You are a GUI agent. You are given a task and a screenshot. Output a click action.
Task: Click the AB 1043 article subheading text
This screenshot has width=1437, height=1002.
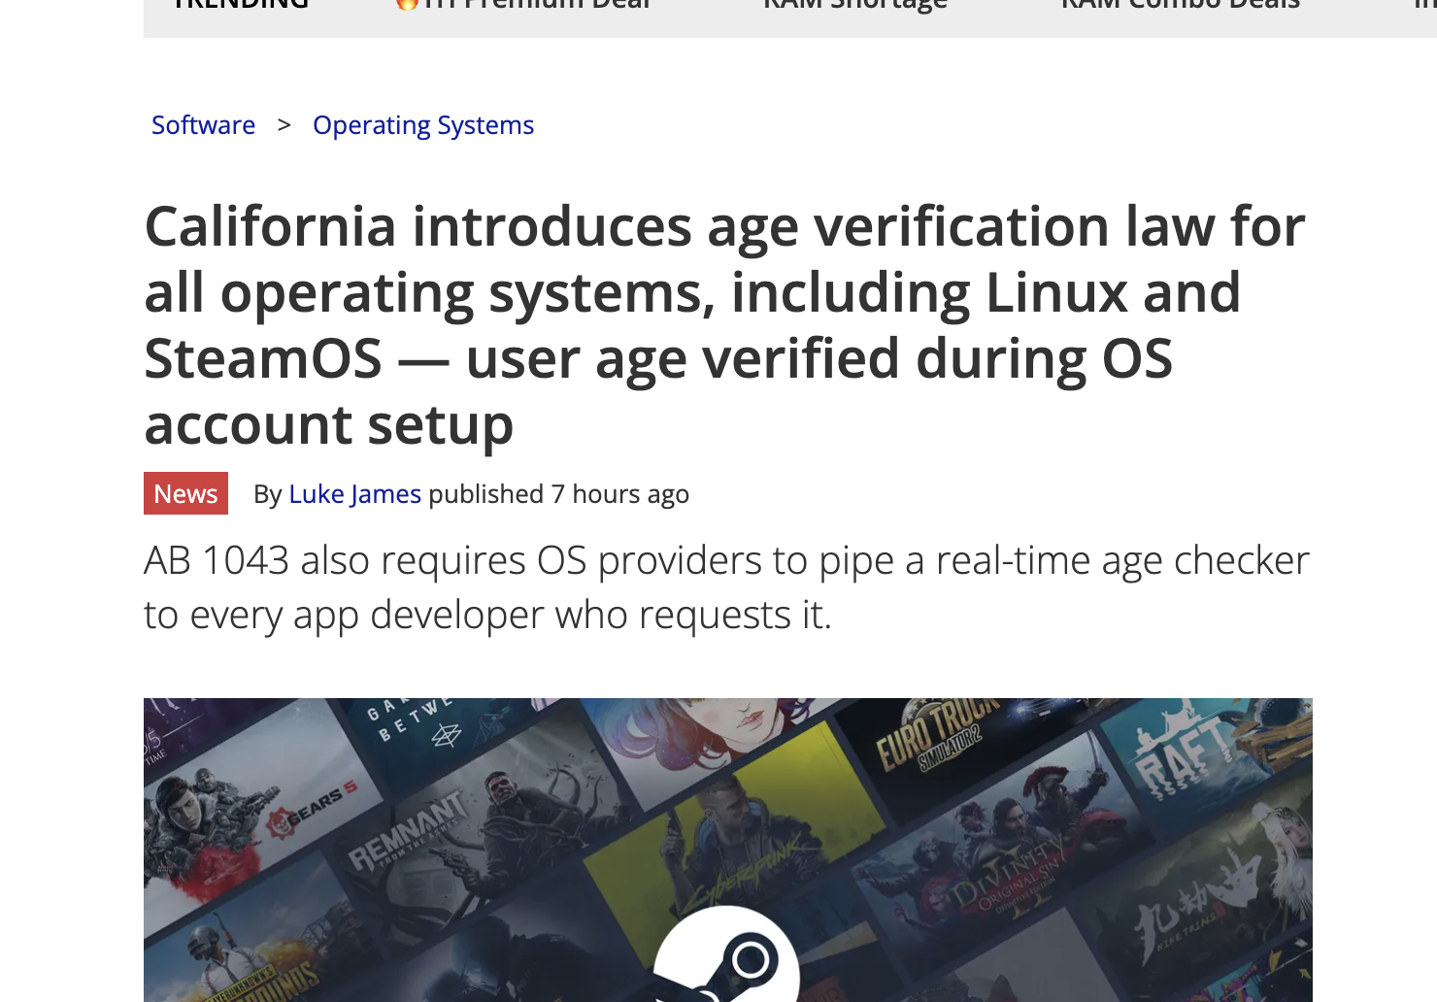[x=726, y=586]
